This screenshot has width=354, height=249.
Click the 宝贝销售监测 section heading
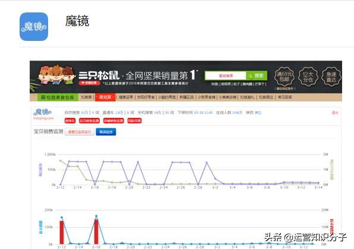pyautogui.click(x=48, y=132)
